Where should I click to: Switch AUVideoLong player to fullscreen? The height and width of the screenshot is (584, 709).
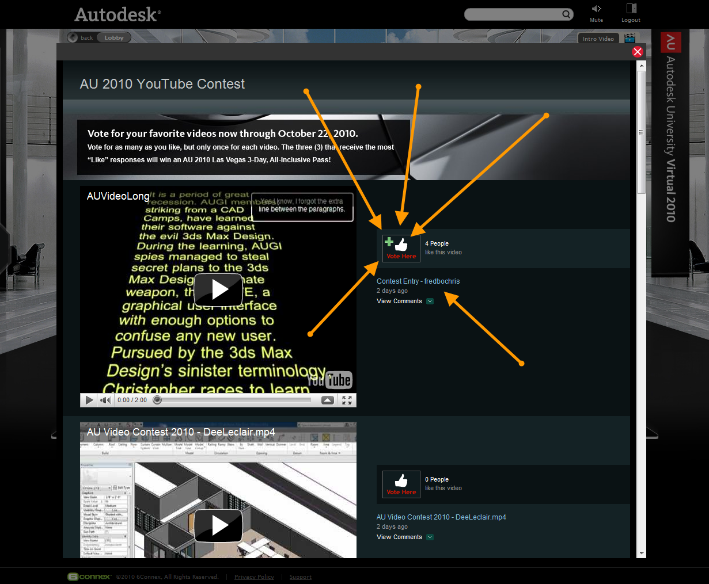pyautogui.click(x=347, y=400)
